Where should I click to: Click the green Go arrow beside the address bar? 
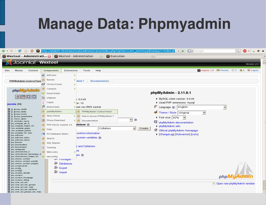point(183,51)
